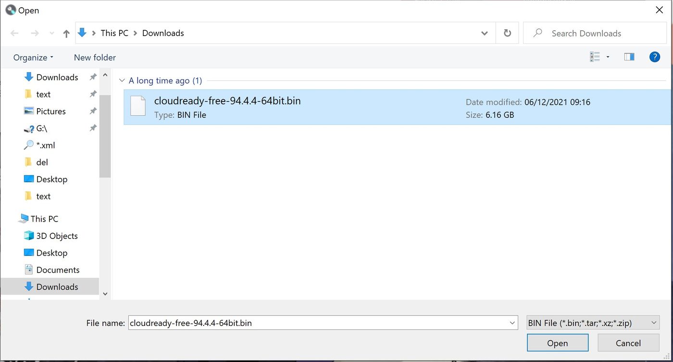The image size is (673, 362).
Task: Click the sidebar scroll up arrow
Action: pyautogui.click(x=105, y=75)
